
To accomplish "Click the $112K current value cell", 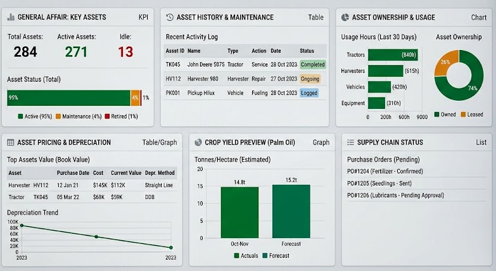I will pos(118,186).
